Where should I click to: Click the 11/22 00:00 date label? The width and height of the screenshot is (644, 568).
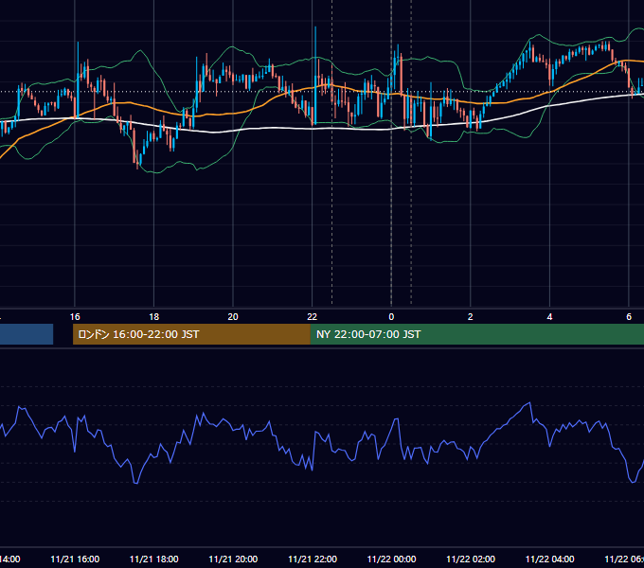tap(391, 559)
